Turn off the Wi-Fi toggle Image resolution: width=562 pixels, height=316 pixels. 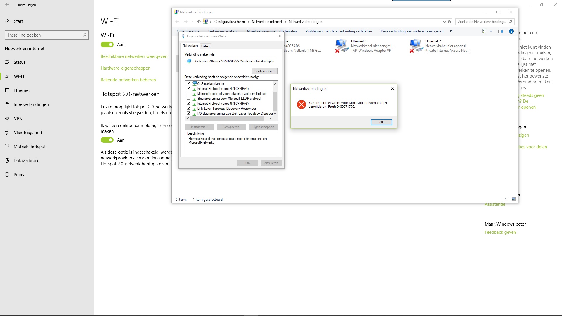107,44
